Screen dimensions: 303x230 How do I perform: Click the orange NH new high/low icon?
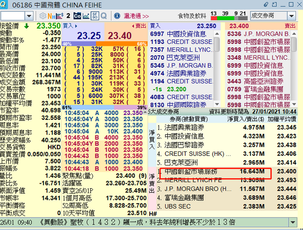(x=51, y=16)
